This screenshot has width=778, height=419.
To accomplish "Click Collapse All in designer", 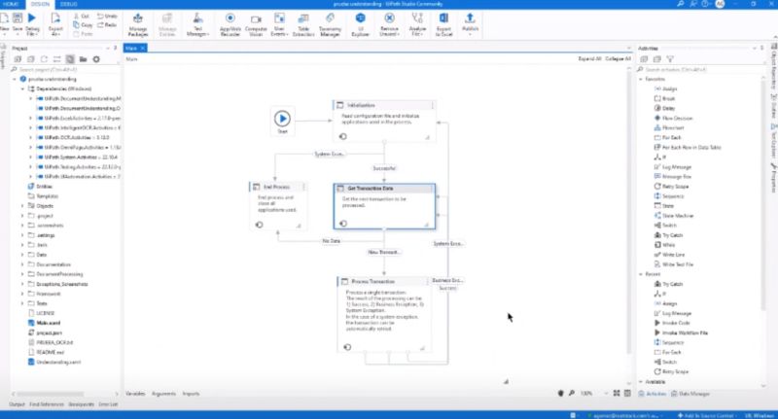I will point(618,58).
